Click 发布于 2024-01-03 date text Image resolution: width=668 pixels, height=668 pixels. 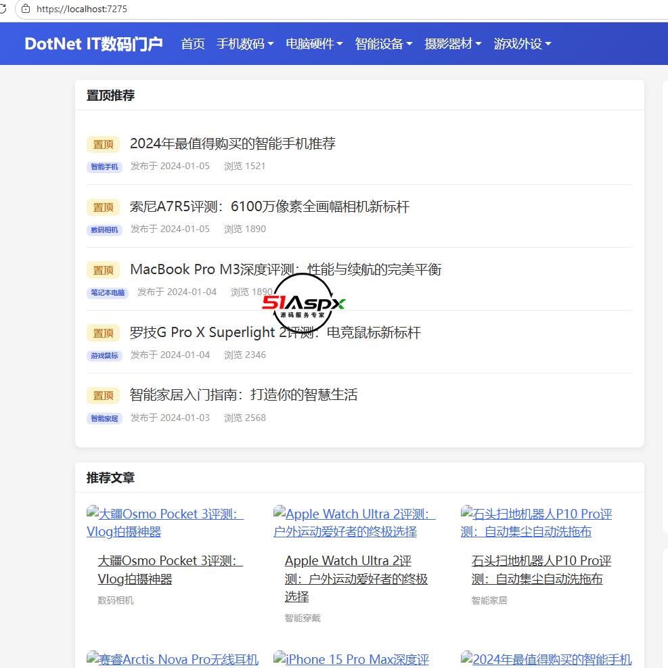pos(170,418)
